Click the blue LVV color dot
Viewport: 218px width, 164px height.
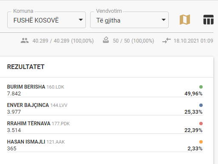[201, 105]
